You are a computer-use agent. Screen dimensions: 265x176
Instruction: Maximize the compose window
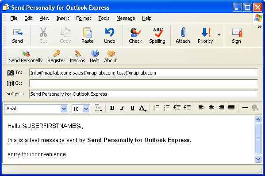tap(247, 7)
